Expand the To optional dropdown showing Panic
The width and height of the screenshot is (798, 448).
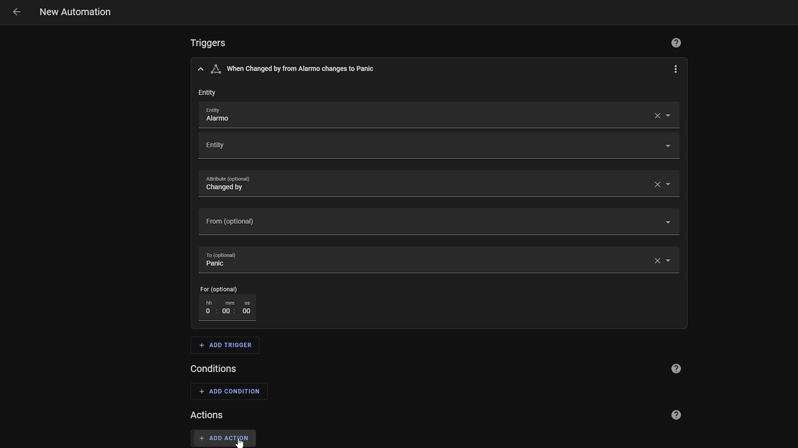click(668, 260)
